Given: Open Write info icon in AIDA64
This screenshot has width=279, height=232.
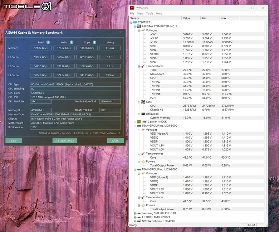Looking at the screenshot, I should [72, 42].
